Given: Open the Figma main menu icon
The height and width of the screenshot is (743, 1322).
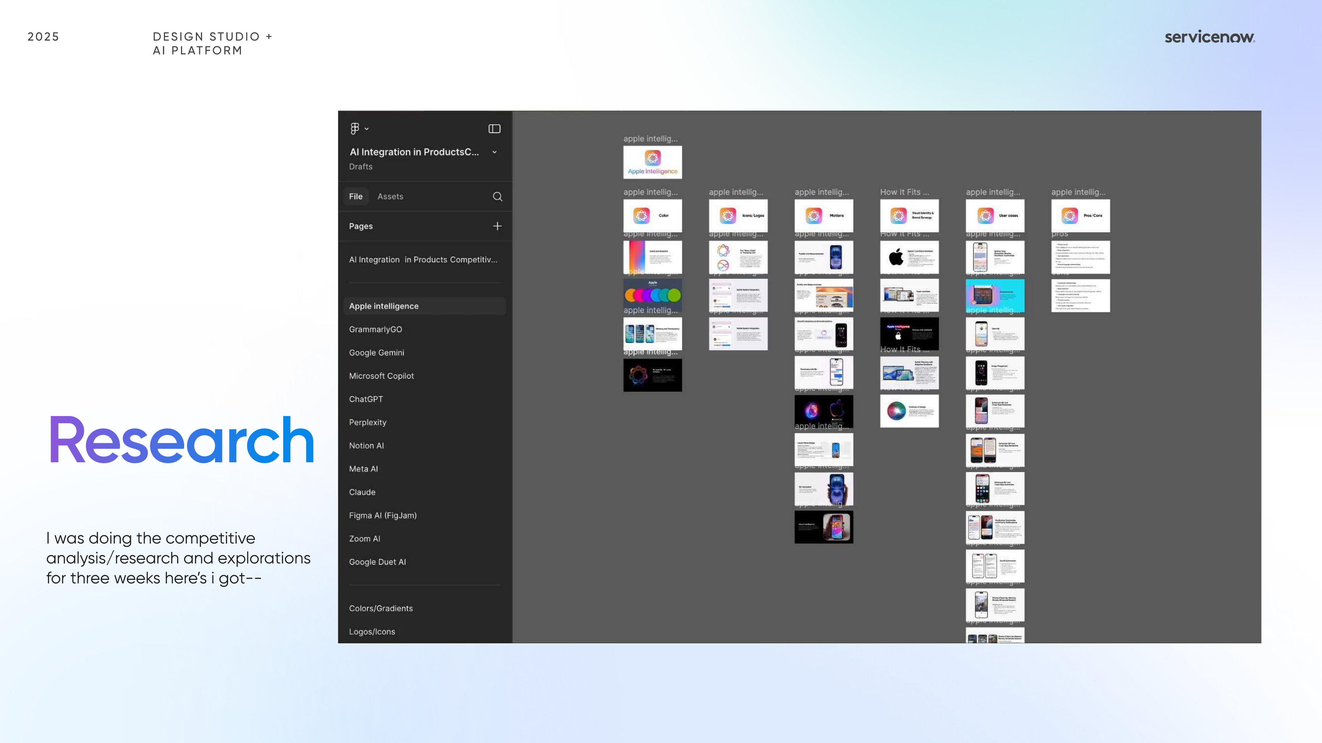Looking at the screenshot, I should point(355,128).
